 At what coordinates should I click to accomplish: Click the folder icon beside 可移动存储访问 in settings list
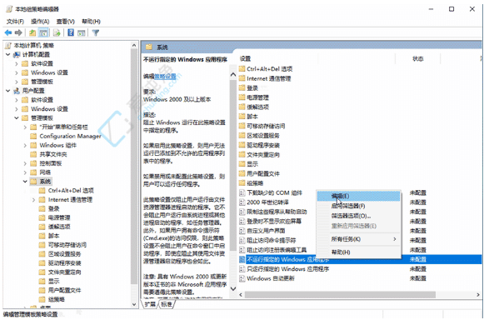(x=242, y=126)
